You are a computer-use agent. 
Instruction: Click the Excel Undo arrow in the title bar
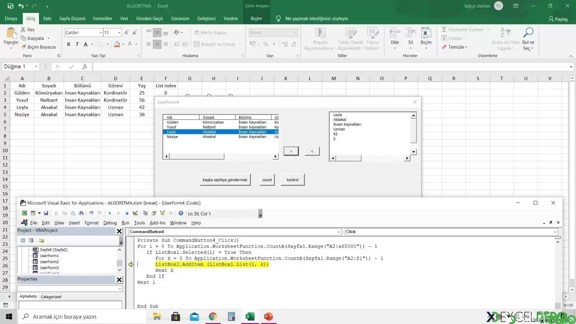click(21, 6)
